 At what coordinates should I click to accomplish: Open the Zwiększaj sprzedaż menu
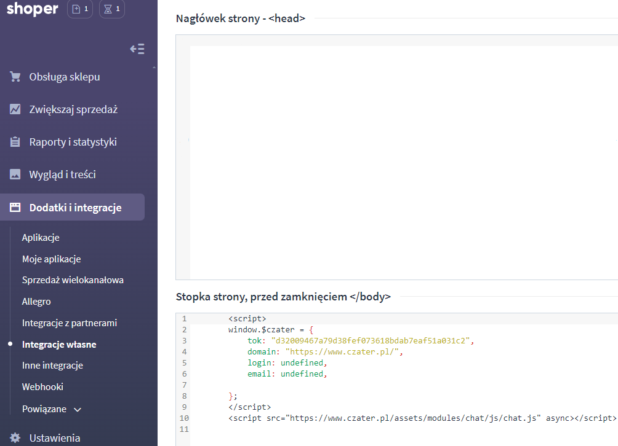pyautogui.click(x=73, y=109)
